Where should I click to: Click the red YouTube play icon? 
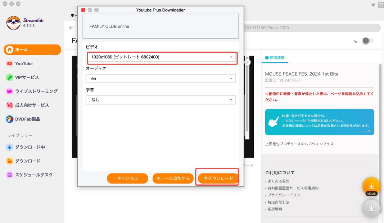[x=10, y=64]
